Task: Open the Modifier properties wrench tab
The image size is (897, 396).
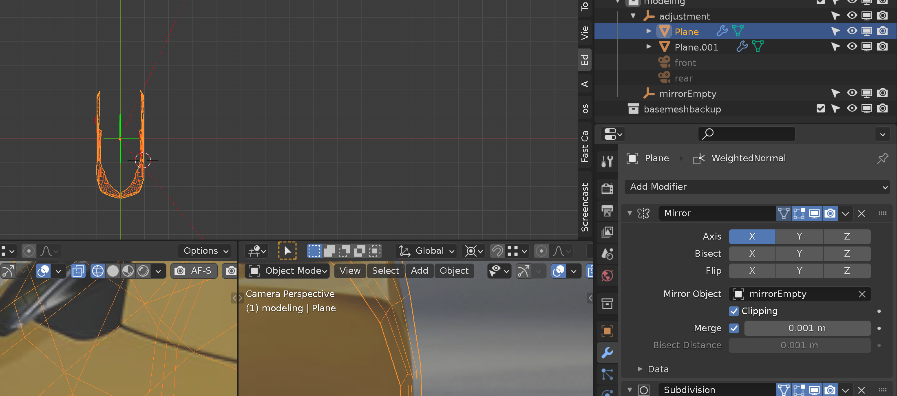Action: tap(607, 352)
